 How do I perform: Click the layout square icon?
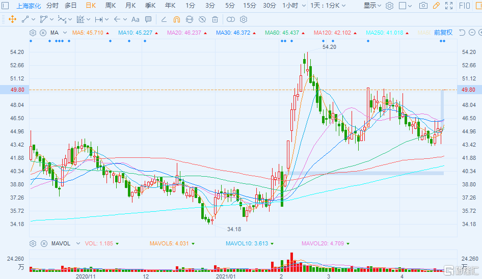click(x=403, y=6)
